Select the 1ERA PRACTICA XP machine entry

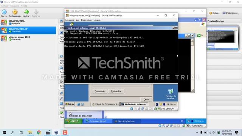[x=28, y=30]
